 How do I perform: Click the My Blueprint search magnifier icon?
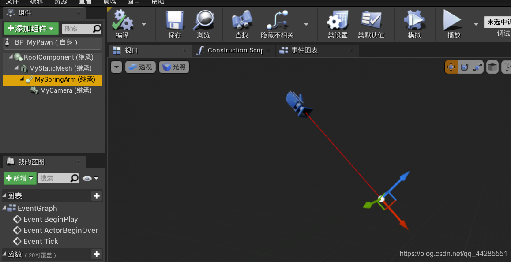pos(75,178)
